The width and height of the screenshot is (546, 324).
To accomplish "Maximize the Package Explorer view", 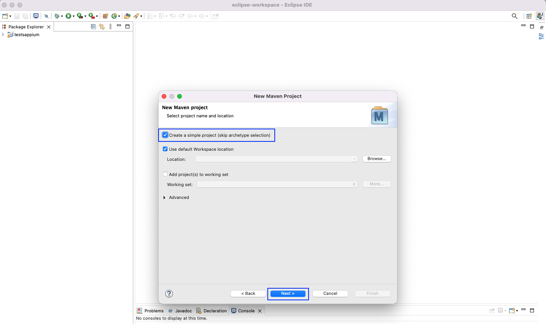I will pyautogui.click(x=127, y=26).
